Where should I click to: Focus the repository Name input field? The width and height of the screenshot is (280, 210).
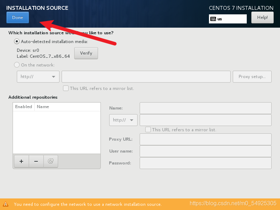205,108
